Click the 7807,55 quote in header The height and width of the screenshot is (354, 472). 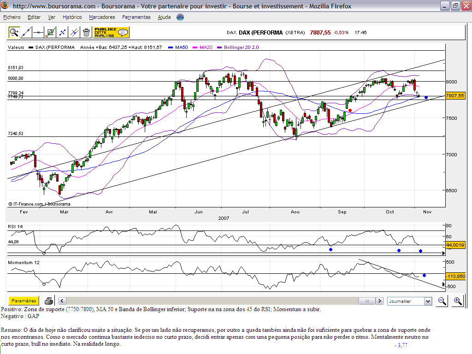tap(320, 33)
